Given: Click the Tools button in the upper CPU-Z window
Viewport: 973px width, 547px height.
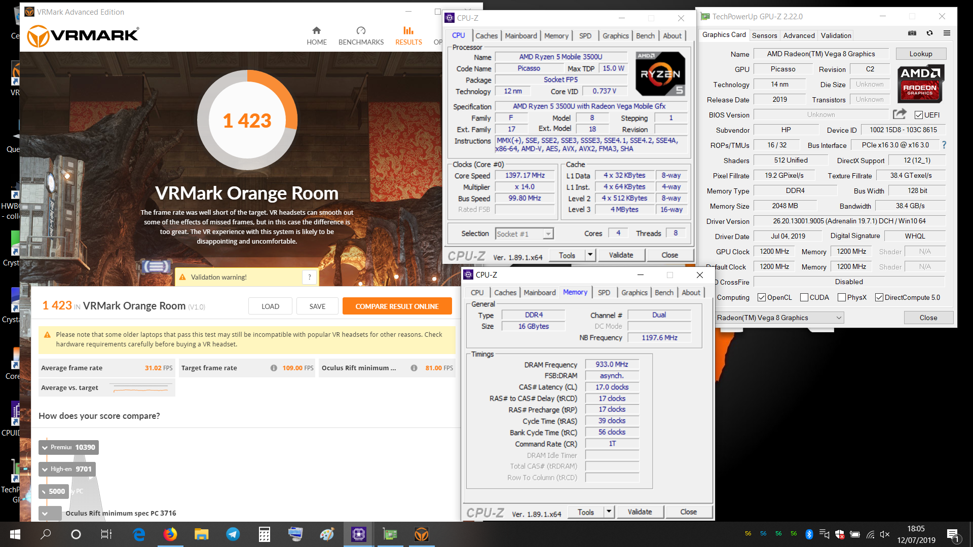Looking at the screenshot, I should click(567, 255).
